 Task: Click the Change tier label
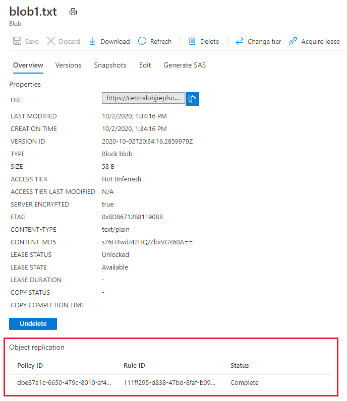(x=264, y=41)
